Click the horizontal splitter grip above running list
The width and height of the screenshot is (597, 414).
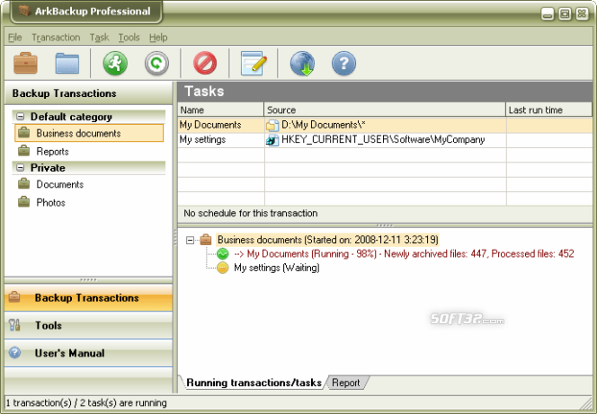pyautogui.click(x=385, y=225)
